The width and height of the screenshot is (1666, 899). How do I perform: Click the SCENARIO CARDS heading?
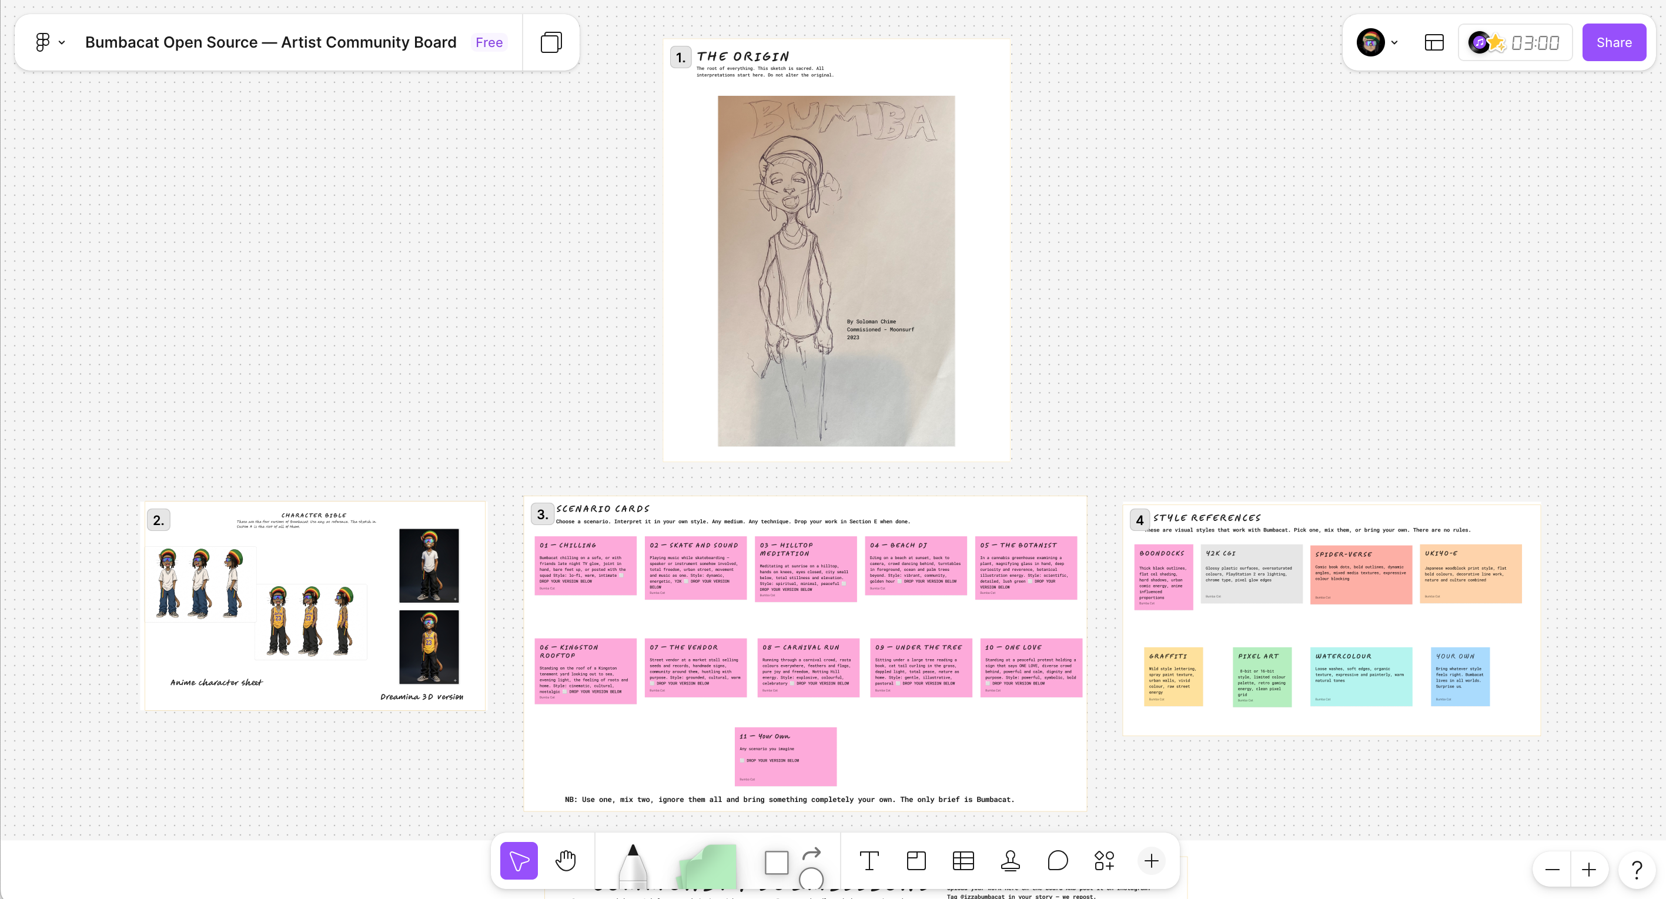pos(603,509)
